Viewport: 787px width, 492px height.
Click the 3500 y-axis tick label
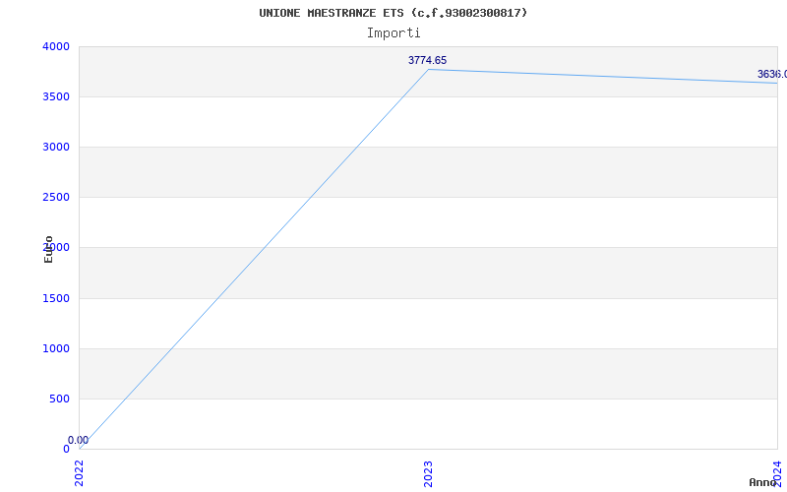(56, 96)
